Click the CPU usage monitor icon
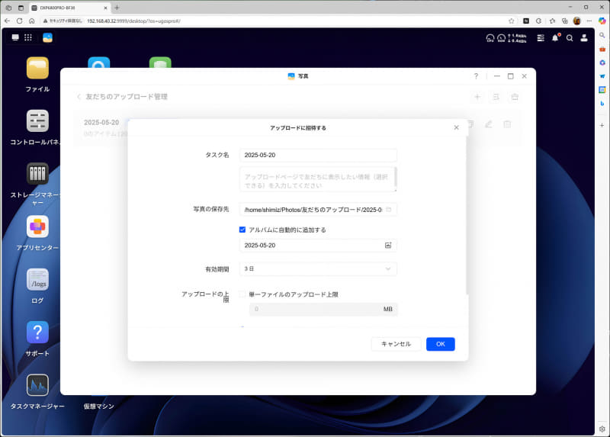The height and width of the screenshot is (437, 610). tap(490, 38)
